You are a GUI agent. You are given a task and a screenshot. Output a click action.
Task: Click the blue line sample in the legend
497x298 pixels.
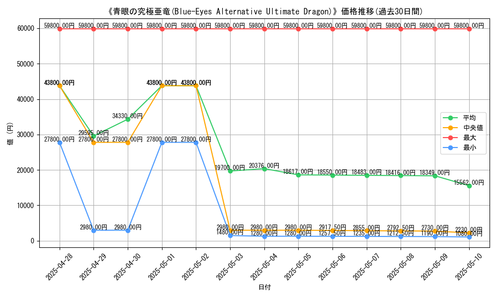(450, 148)
